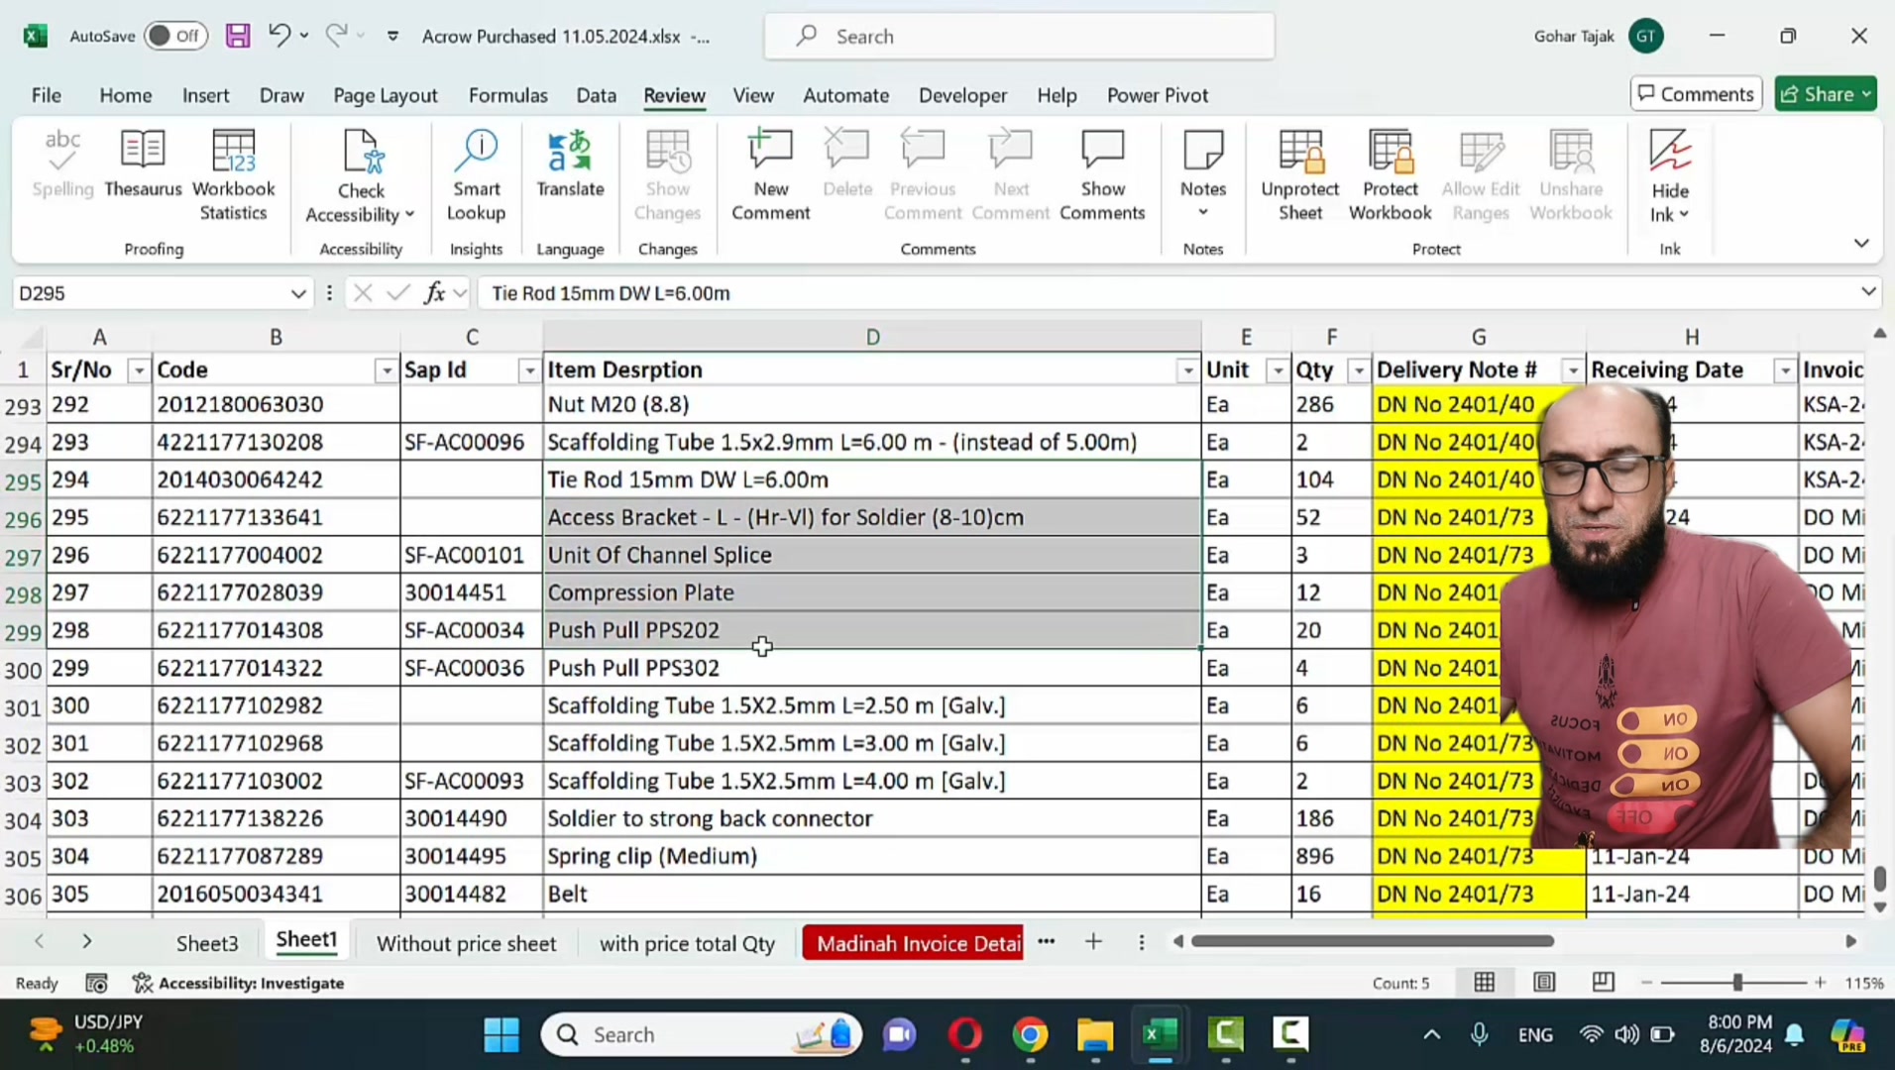Open Qty column filter dropdown
Image resolution: width=1895 pixels, height=1070 pixels.
[x=1359, y=371]
